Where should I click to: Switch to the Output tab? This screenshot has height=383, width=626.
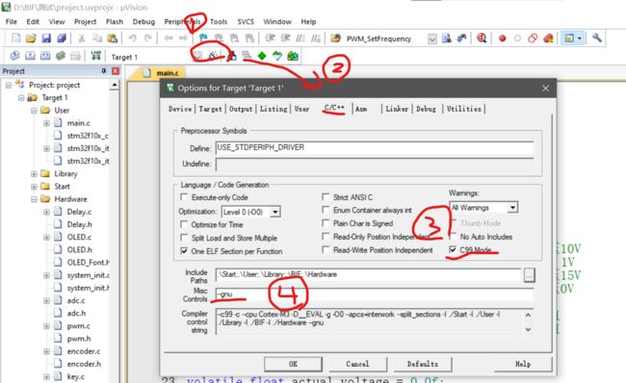(x=241, y=109)
